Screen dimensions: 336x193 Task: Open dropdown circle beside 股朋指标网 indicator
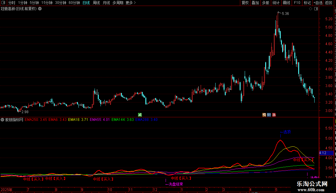[x=2, y=120]
